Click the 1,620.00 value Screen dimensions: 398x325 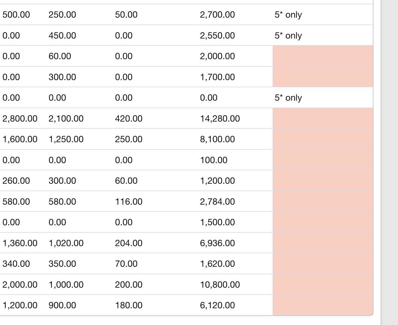(x=217, y=264)
